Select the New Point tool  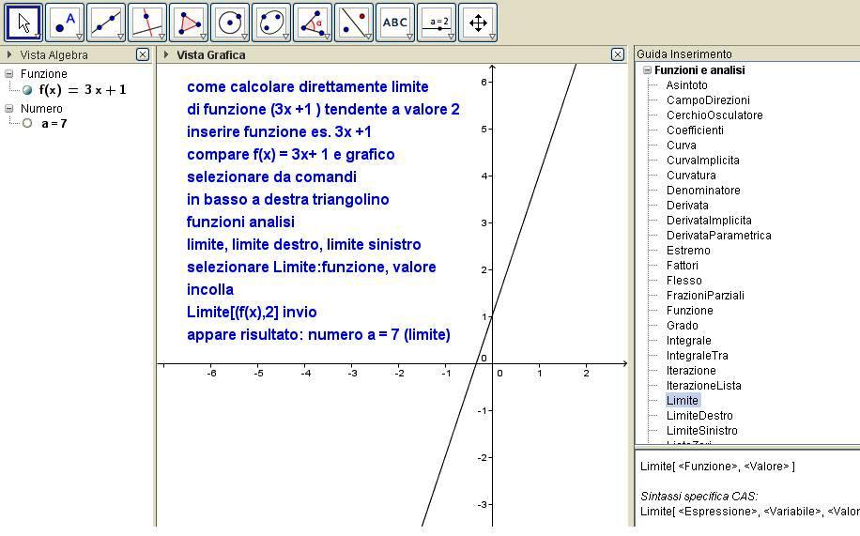tap(65, 23)
